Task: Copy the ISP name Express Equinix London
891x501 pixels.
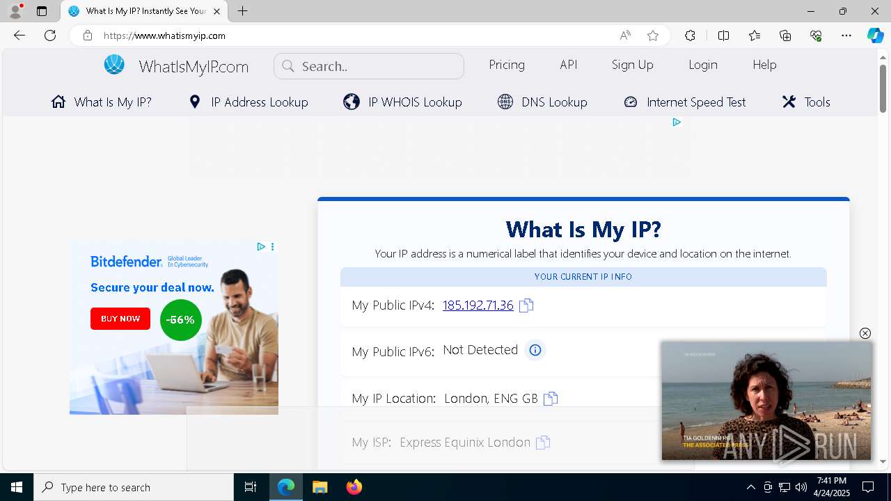Action: pos(543,443)
